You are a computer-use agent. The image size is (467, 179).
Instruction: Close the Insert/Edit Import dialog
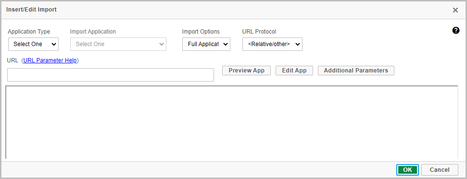click(455, 10)
